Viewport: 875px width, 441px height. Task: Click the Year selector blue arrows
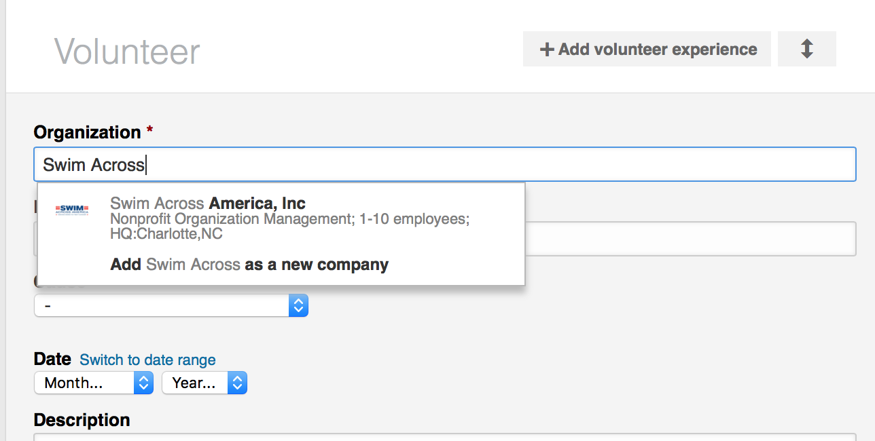[x=236, y=383]
